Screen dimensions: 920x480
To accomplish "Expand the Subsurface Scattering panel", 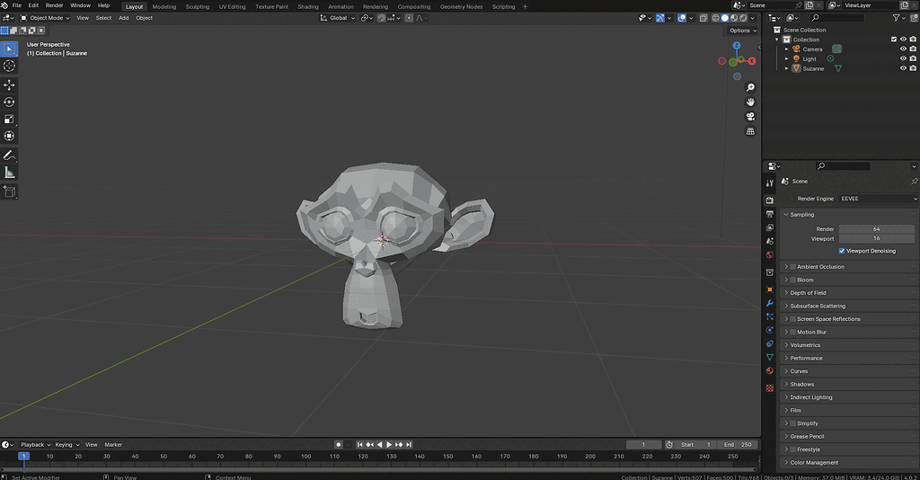I will click(848, 306).
